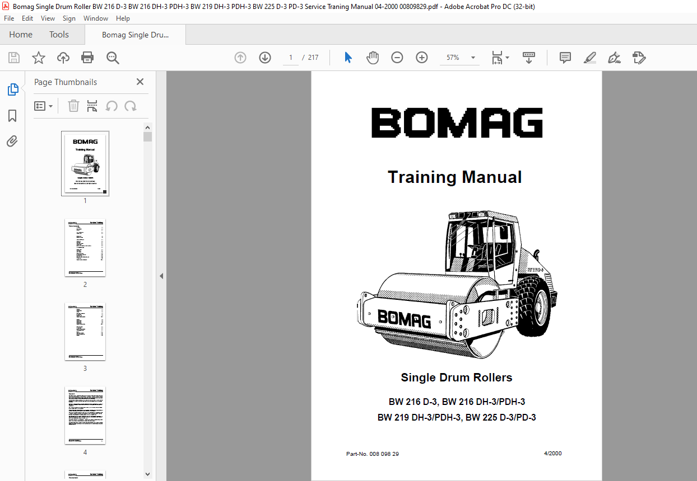This screenshot has height=481, width=697.
Task: Open the Window menu
Action: click(96, 18)
